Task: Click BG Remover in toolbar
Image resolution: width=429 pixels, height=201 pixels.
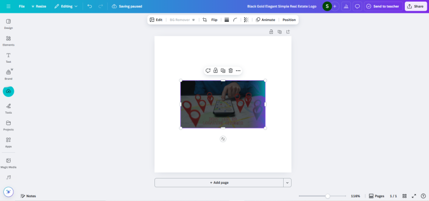Action: (x=182, y=20)
